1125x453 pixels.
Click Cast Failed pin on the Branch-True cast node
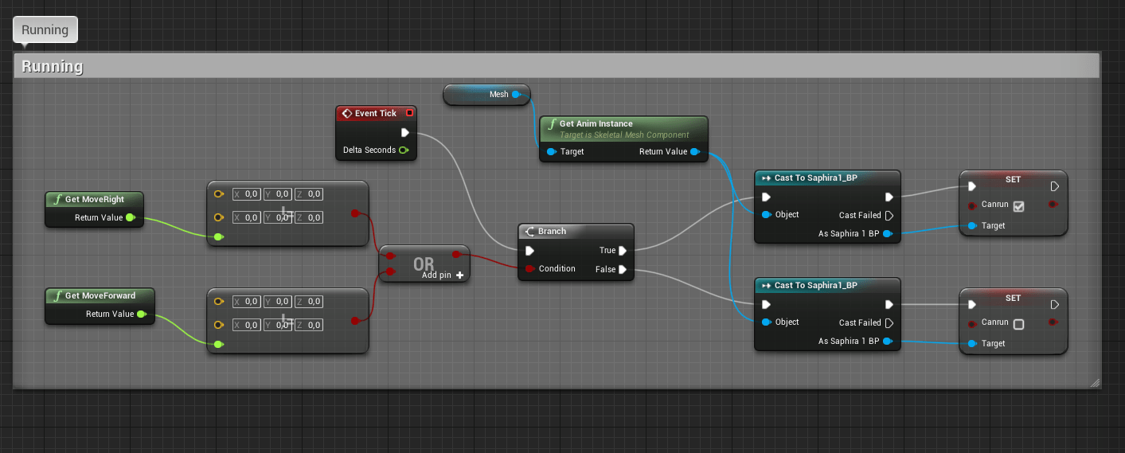[x=889, y=215]
